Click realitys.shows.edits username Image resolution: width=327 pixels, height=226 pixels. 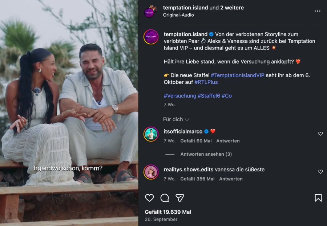(188, 170)
